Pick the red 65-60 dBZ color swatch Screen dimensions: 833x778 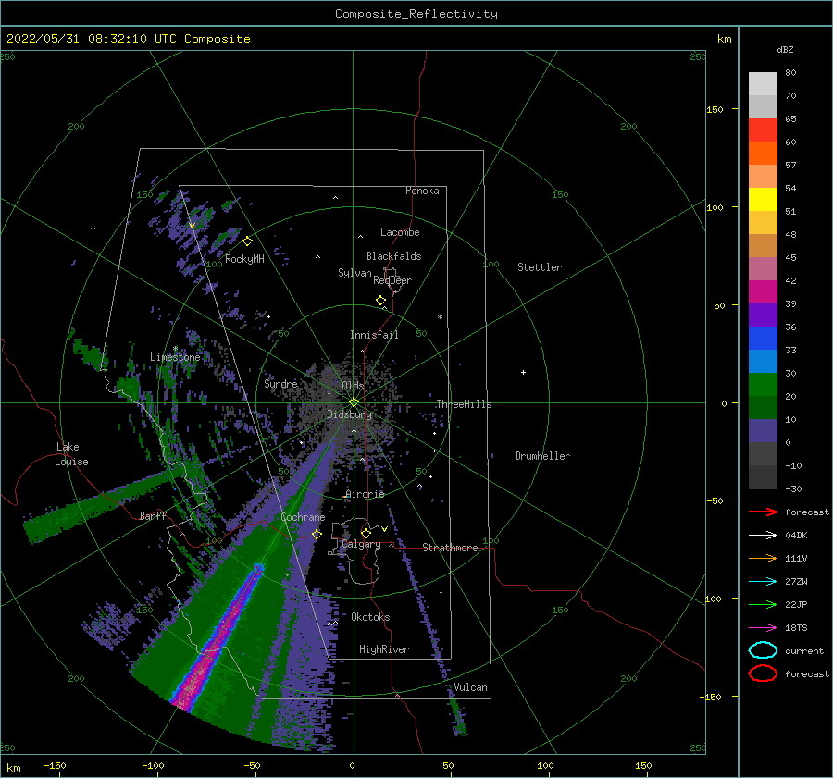coord(763,130)
